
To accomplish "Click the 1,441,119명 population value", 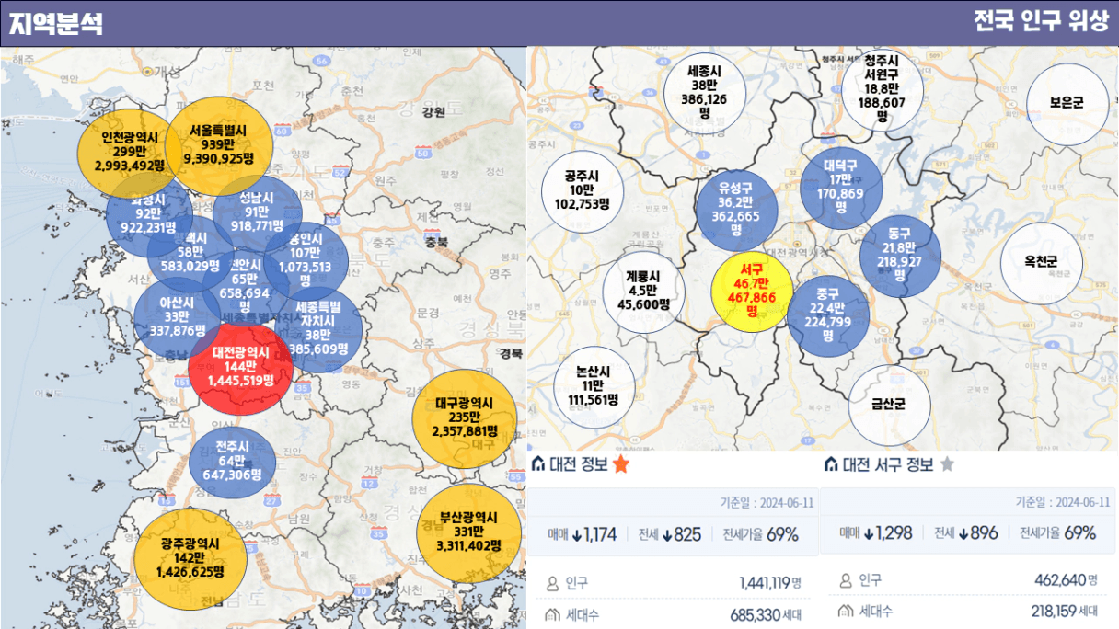I will [x=770, y=583].
